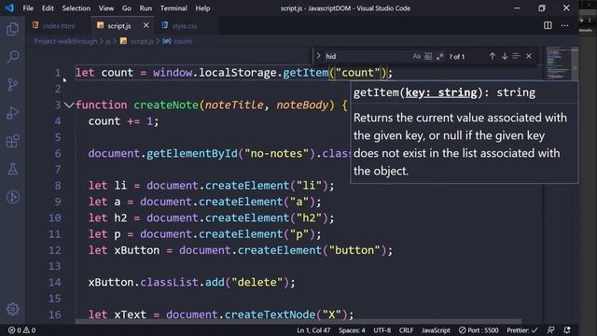The height and width of the screenshot is (336, 597).
Task: Open the Search view in activity bar
Action: click(x=12, y=57)
